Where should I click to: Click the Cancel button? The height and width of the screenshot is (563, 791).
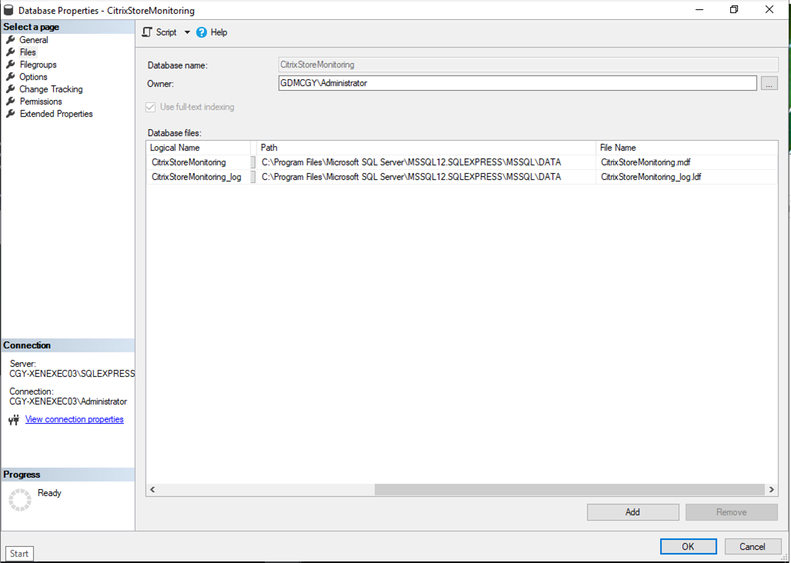tap(752, 546)
